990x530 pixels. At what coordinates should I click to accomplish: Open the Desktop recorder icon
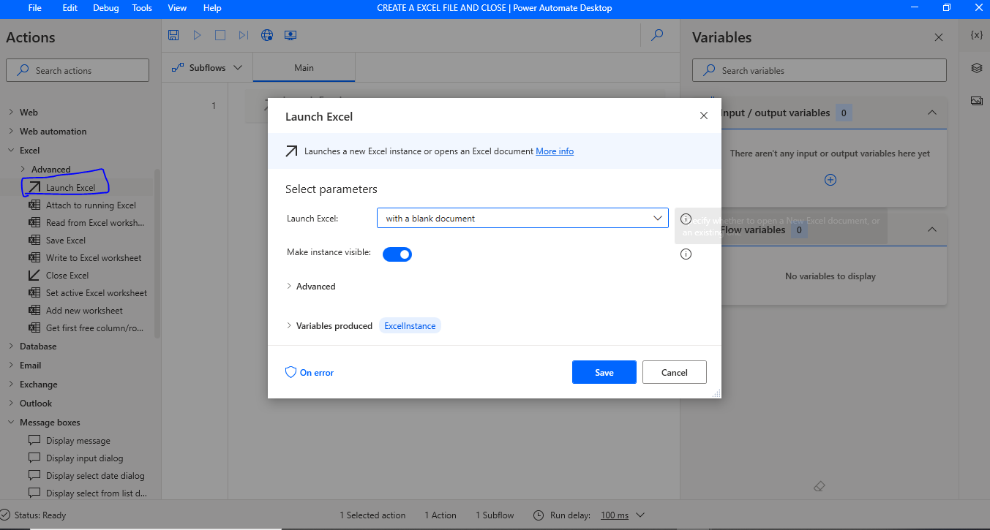click(x=290, y=35)
